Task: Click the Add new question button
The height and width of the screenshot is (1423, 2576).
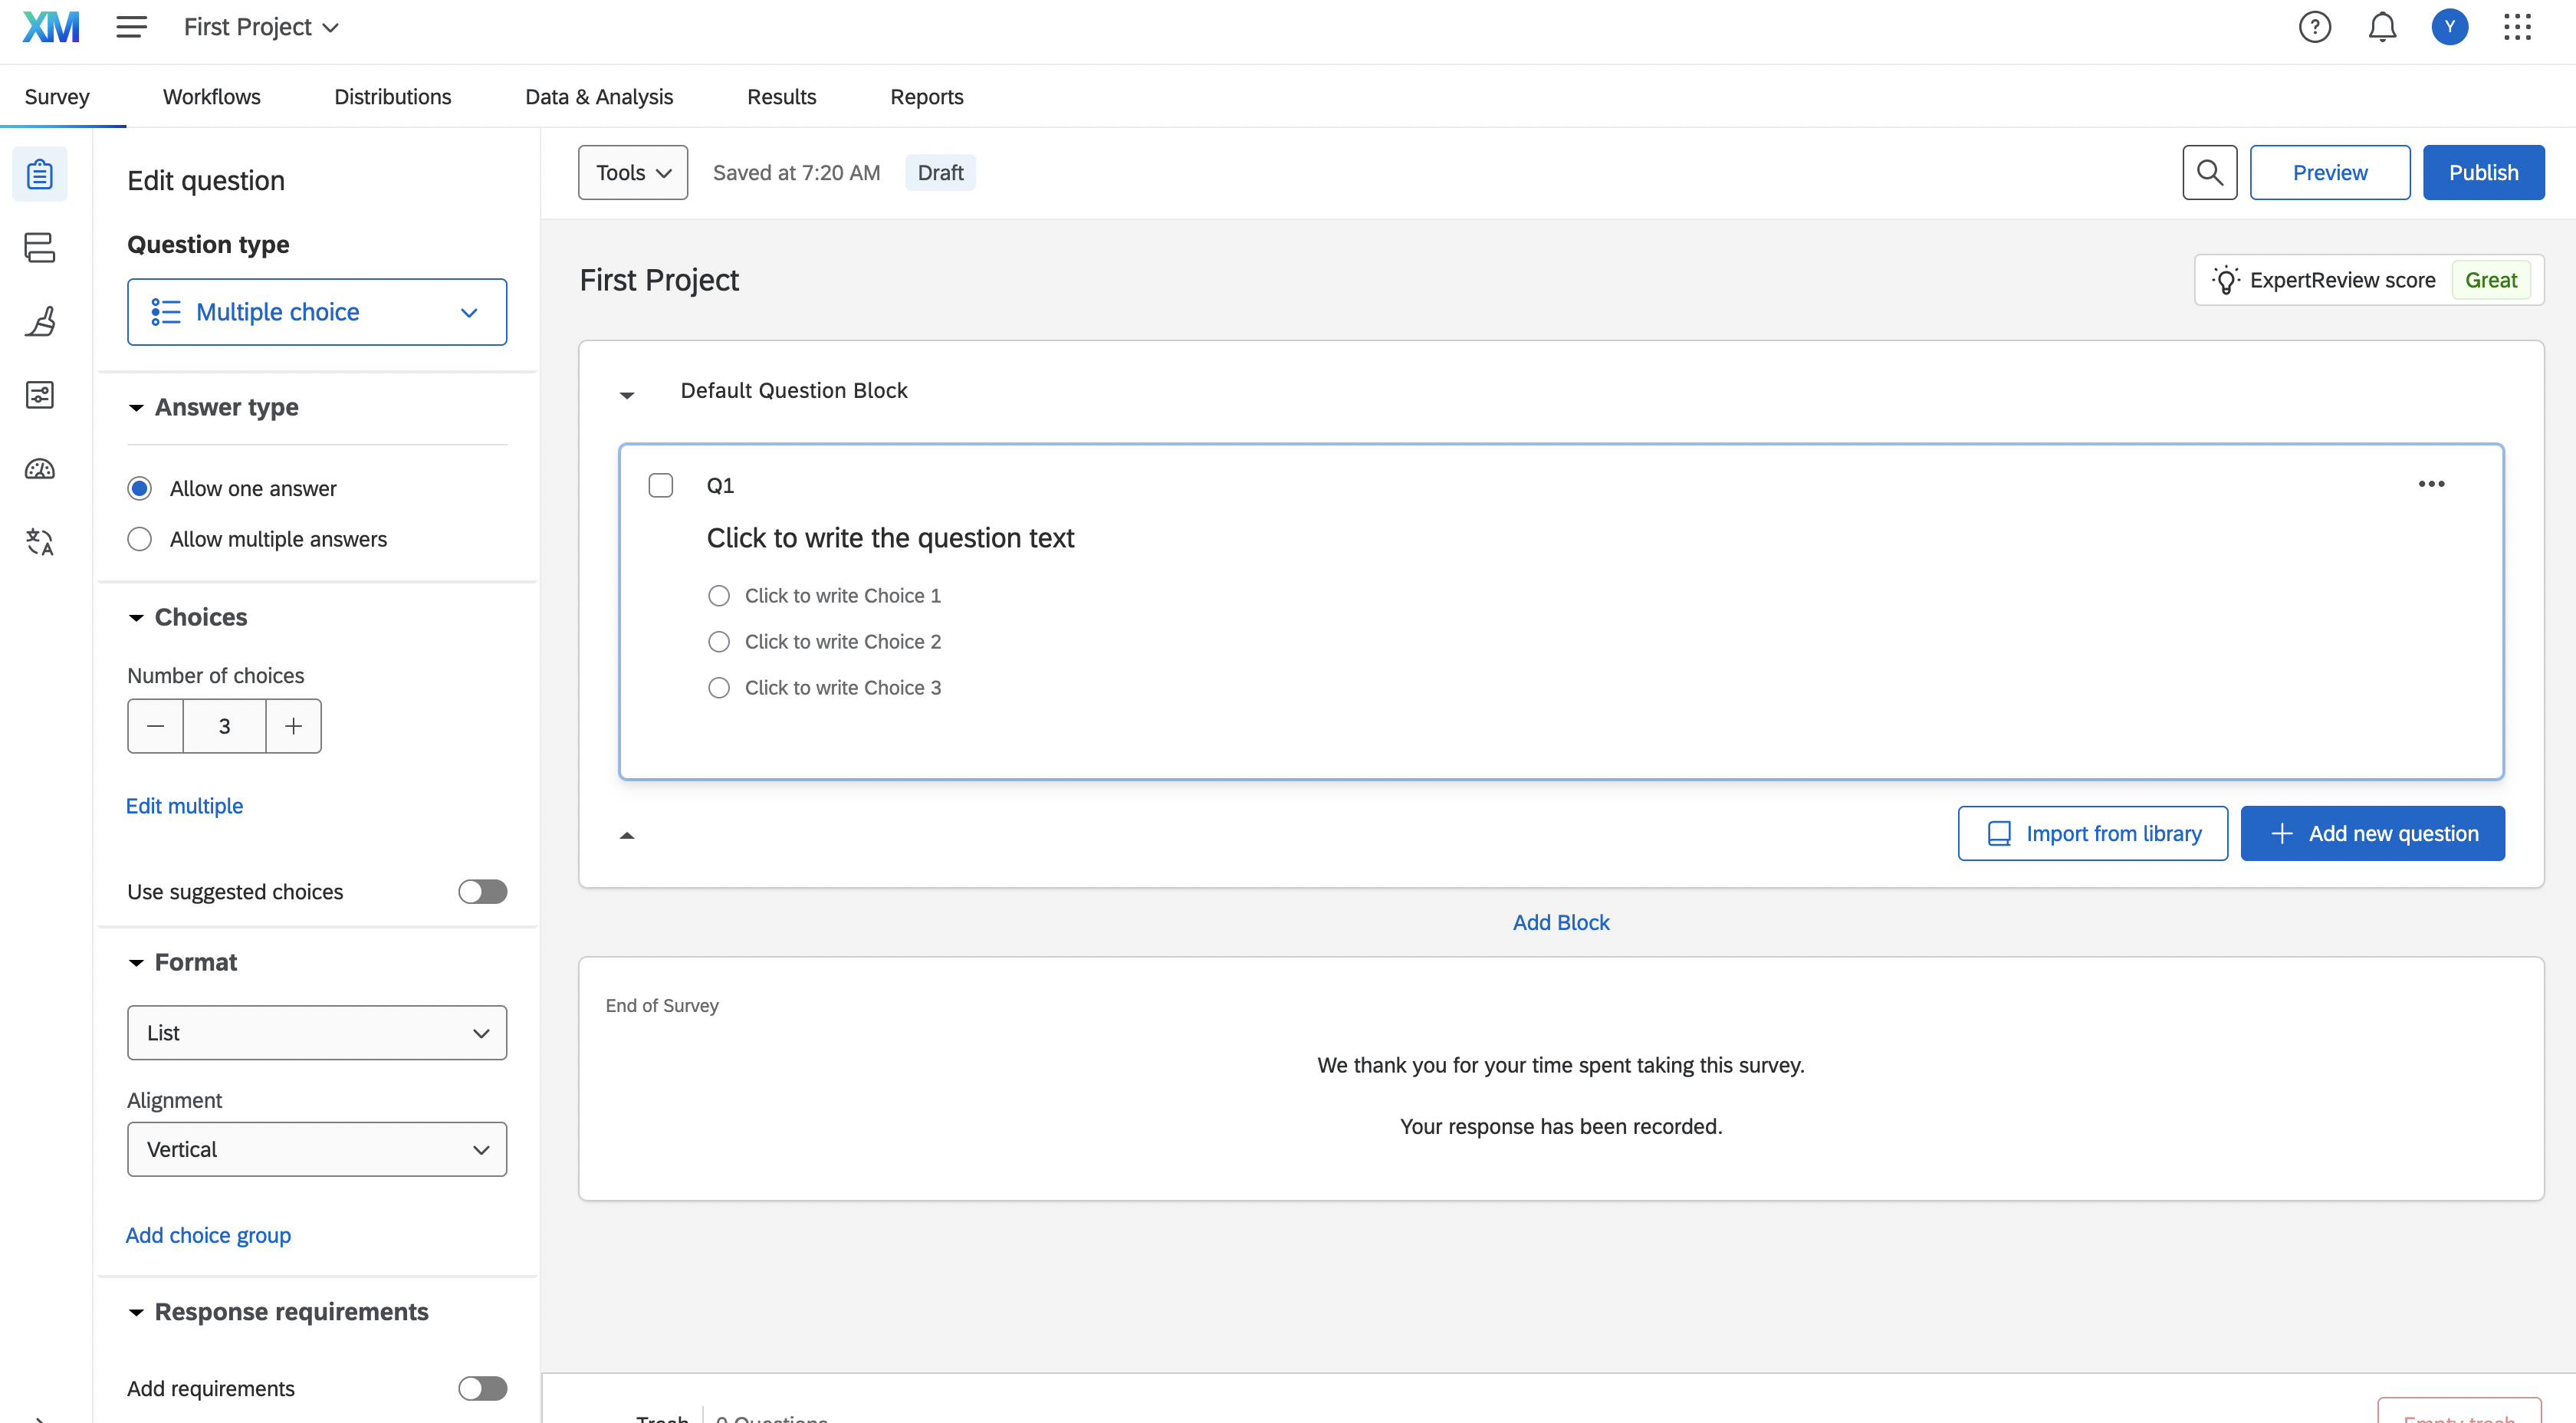Action: click(x=2372, y=833)
